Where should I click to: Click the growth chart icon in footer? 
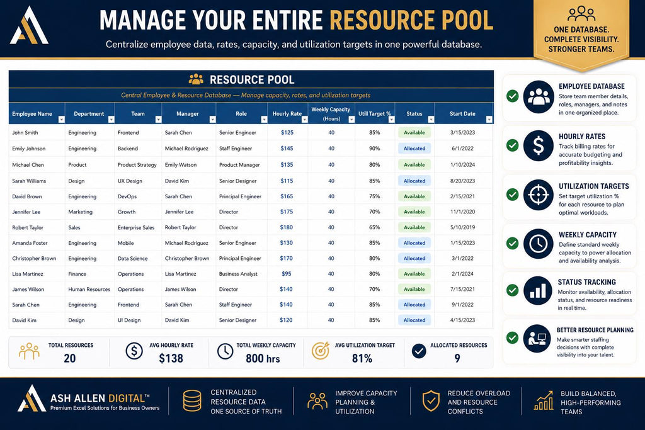[544, 401]
